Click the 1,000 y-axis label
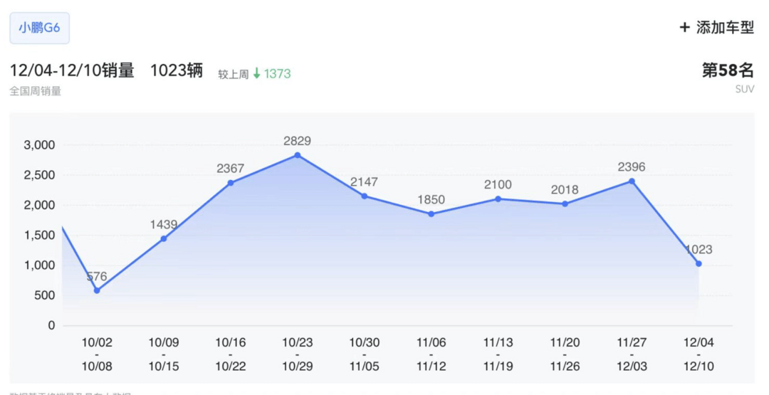Screen dimensions: 769x395 [39, 265]
